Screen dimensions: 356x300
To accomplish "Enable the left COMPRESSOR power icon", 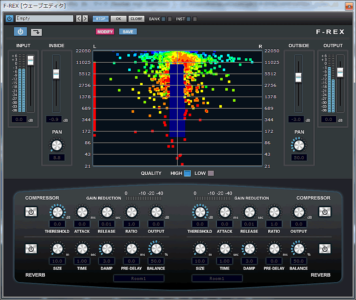I will point(31,211).
